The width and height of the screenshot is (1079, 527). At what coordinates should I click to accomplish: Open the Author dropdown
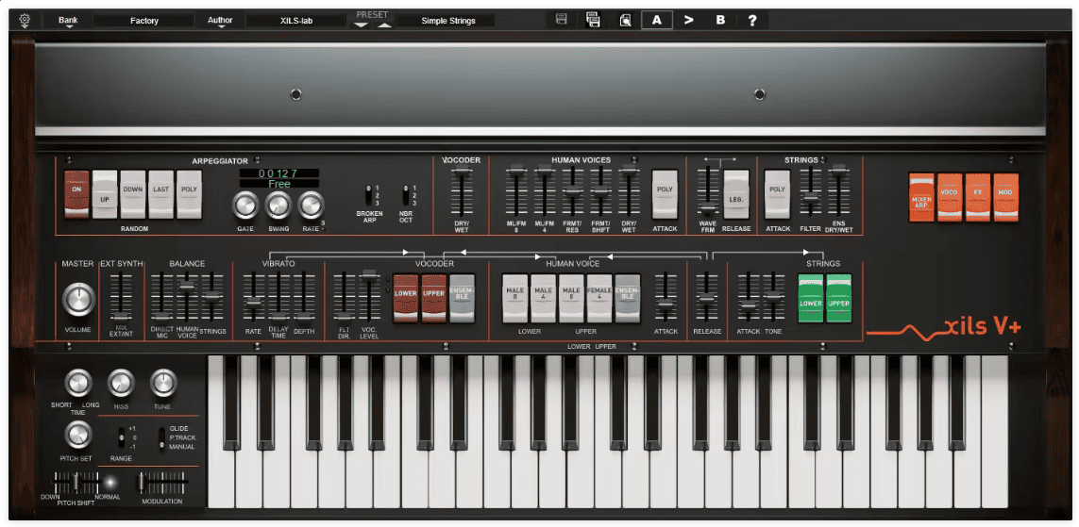point(220,22)
